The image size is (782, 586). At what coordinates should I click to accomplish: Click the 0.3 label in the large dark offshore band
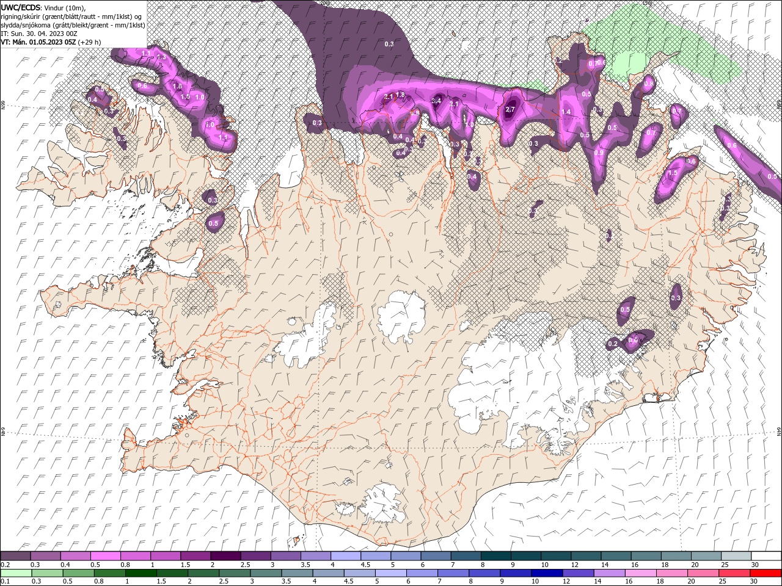click(x=389, y=44)
